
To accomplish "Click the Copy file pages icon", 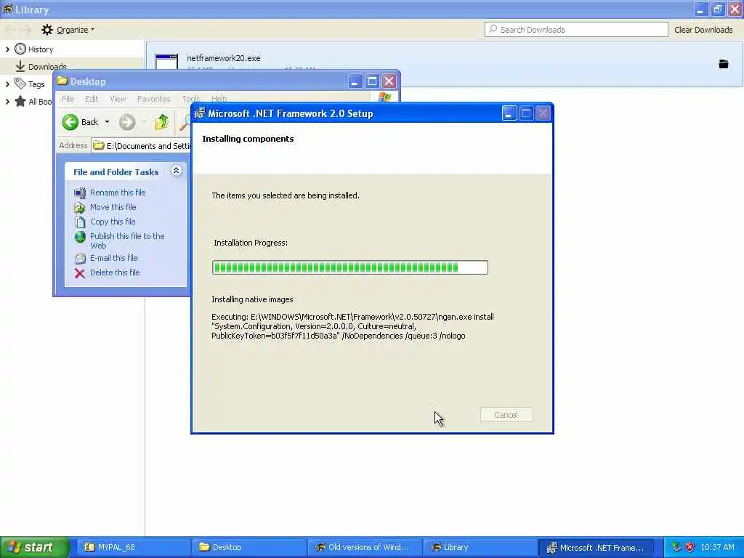I will [80, 222].
